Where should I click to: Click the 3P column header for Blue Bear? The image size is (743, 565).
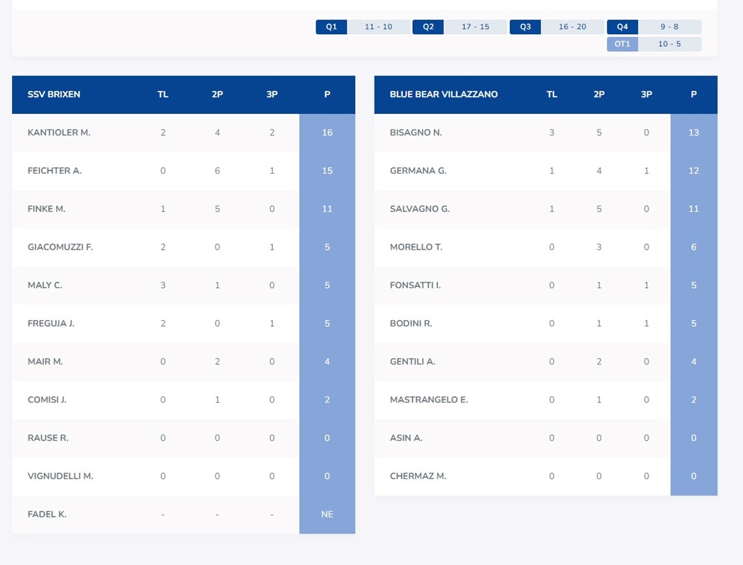[646, 94]
